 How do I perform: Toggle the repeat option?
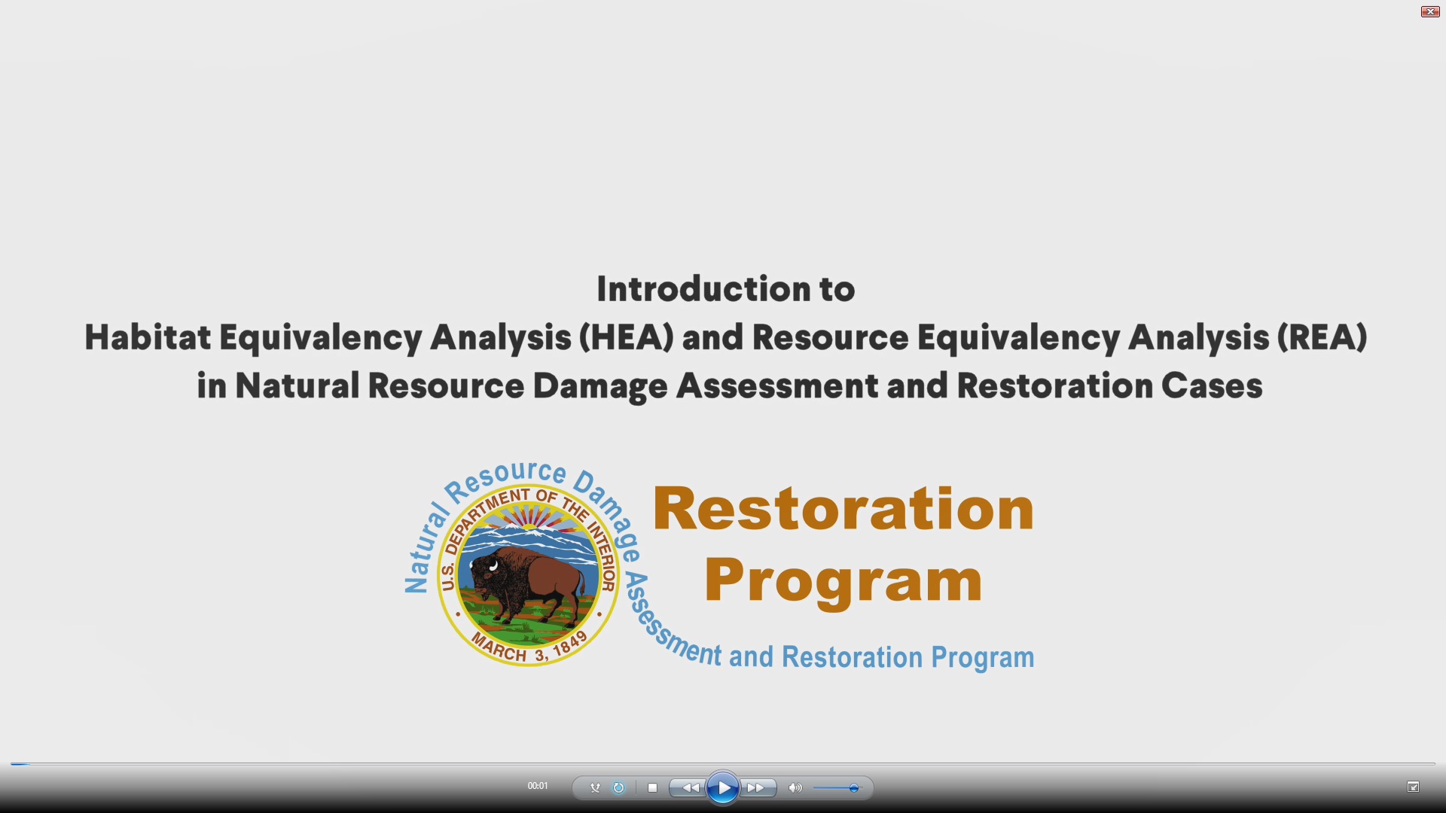tap(618, 788)
